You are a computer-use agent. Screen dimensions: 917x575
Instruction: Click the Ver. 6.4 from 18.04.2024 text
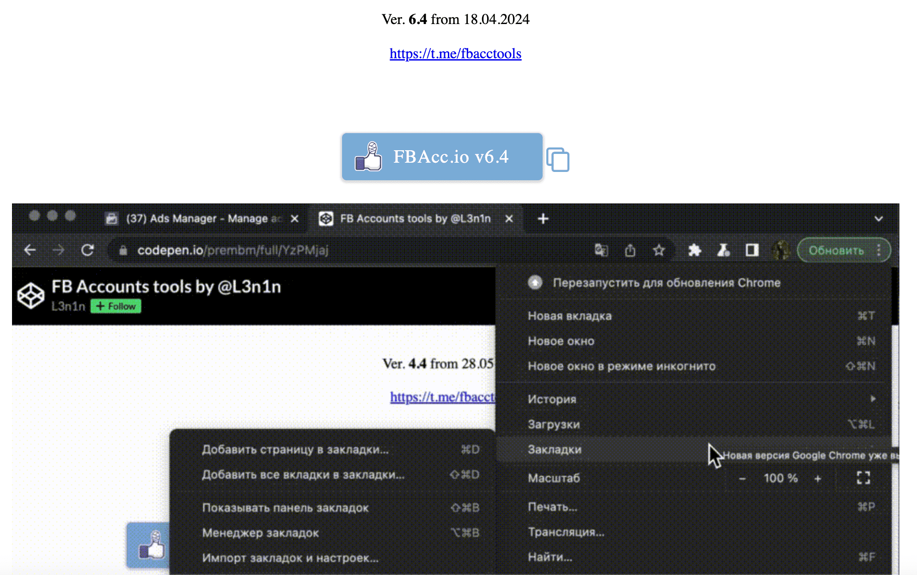click(x=455, y=19)
